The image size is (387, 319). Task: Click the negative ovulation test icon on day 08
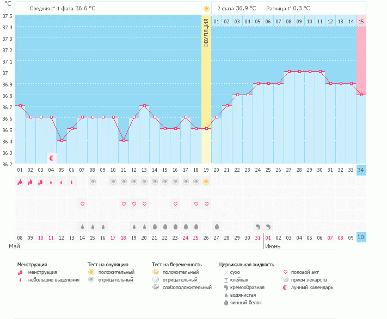pos(93,182)
